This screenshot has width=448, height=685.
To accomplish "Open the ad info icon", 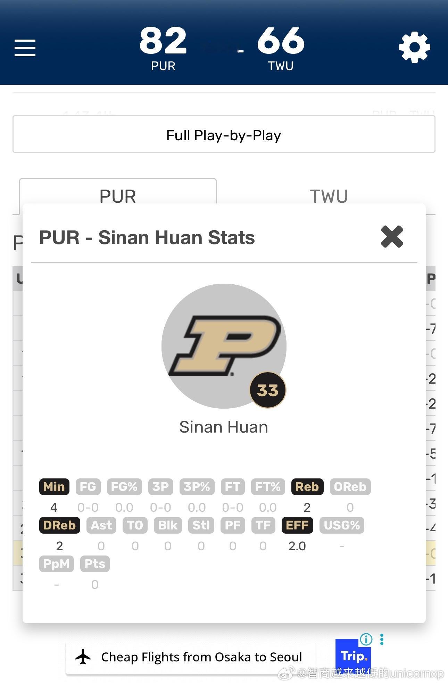I will pyautogui.click(x=366, y=639).
